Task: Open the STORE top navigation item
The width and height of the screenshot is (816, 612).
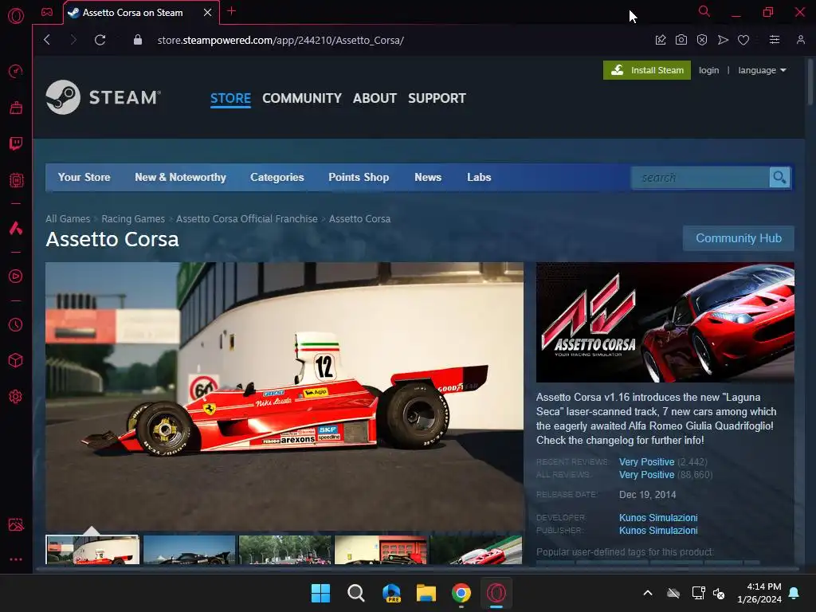Action: 230,98
